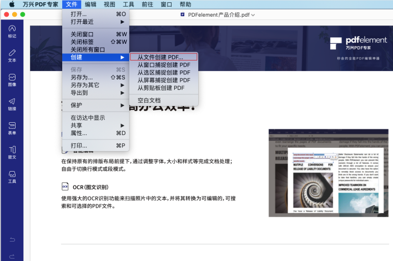The width and height of the screenshot is (393, 261).
Task: Choose the 链接 (Link) sidebar tool
Action: 12,104
